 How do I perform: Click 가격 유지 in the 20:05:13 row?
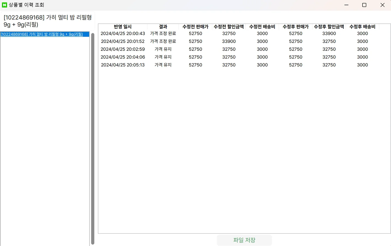click(x=163, y=65)
